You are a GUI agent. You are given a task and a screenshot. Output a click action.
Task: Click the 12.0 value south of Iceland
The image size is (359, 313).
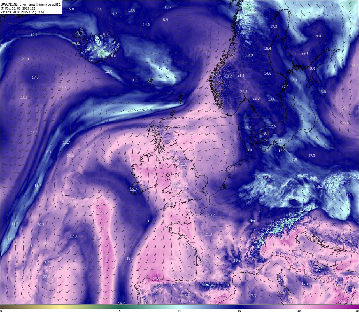click(x=109, y=71)
